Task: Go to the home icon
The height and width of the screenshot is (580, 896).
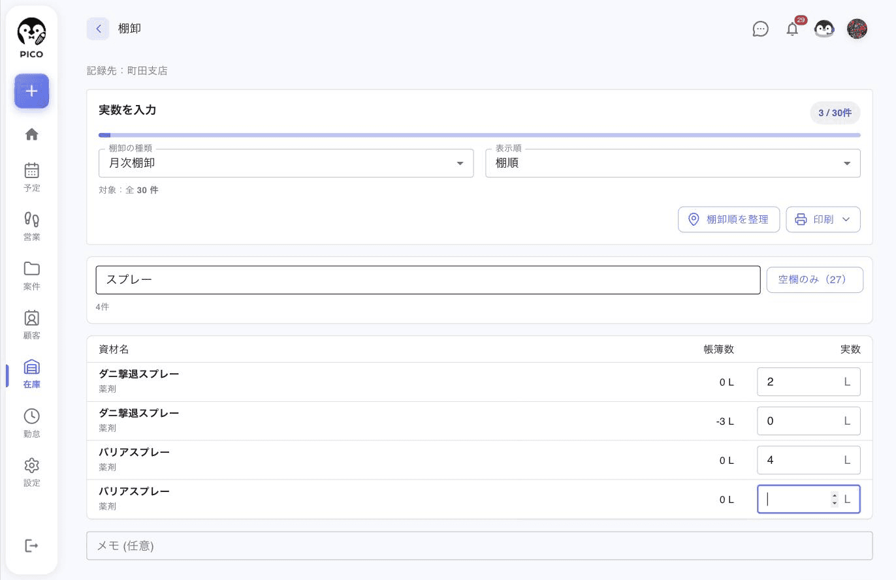Action: [32, 134]
